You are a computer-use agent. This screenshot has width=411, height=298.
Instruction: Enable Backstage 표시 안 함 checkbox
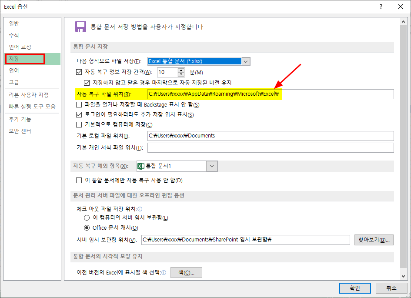pyautogui.click(x=79, y=104)
